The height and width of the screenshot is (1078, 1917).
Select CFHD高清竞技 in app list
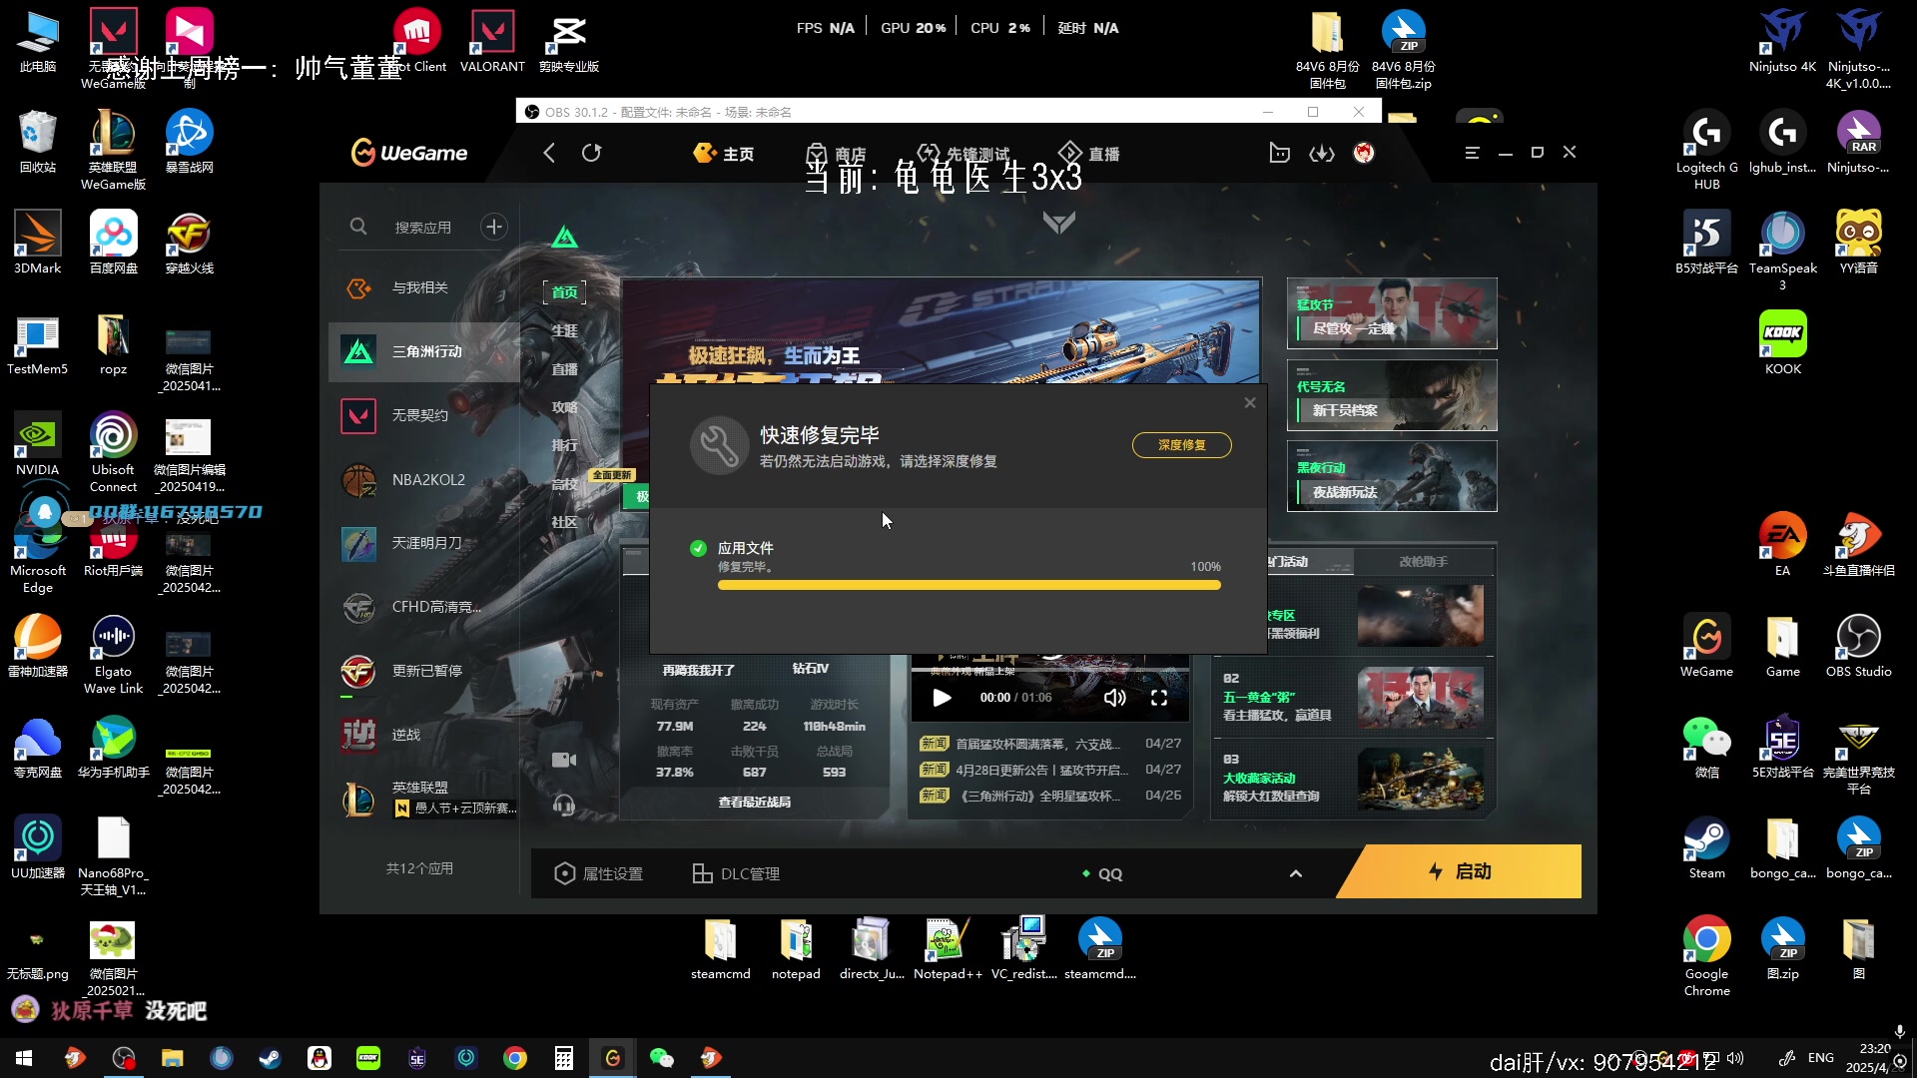tap(424, 607)
